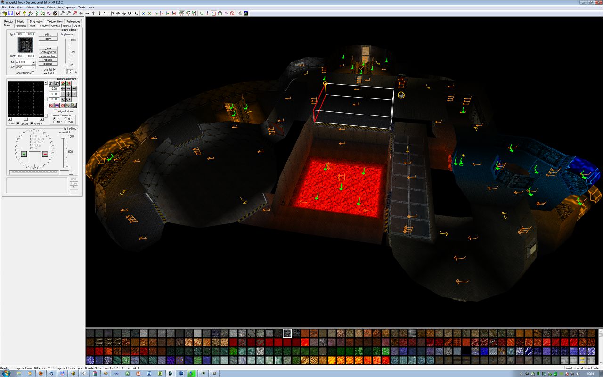Image resolution: width=603 pixels, height=377 pixels.
Task: Pan view right with main toolbar arrow
Action: pos(87,13)
